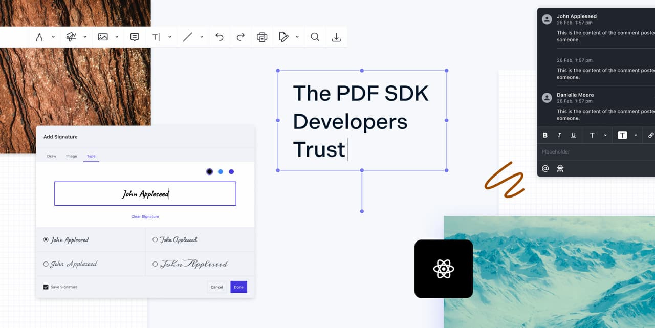Screen dimensions: 655x328
Task: Click the text background color icon
Action: tap(622, 135)
